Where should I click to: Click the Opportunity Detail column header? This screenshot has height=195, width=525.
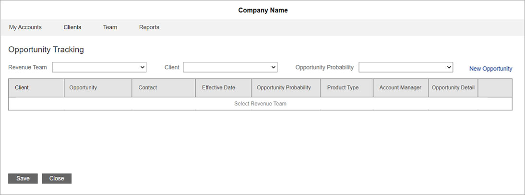pos(453,88)
